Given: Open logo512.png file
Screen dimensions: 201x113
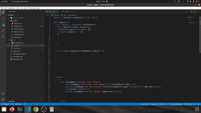Looking at the screenshot, I should point(19,32).
